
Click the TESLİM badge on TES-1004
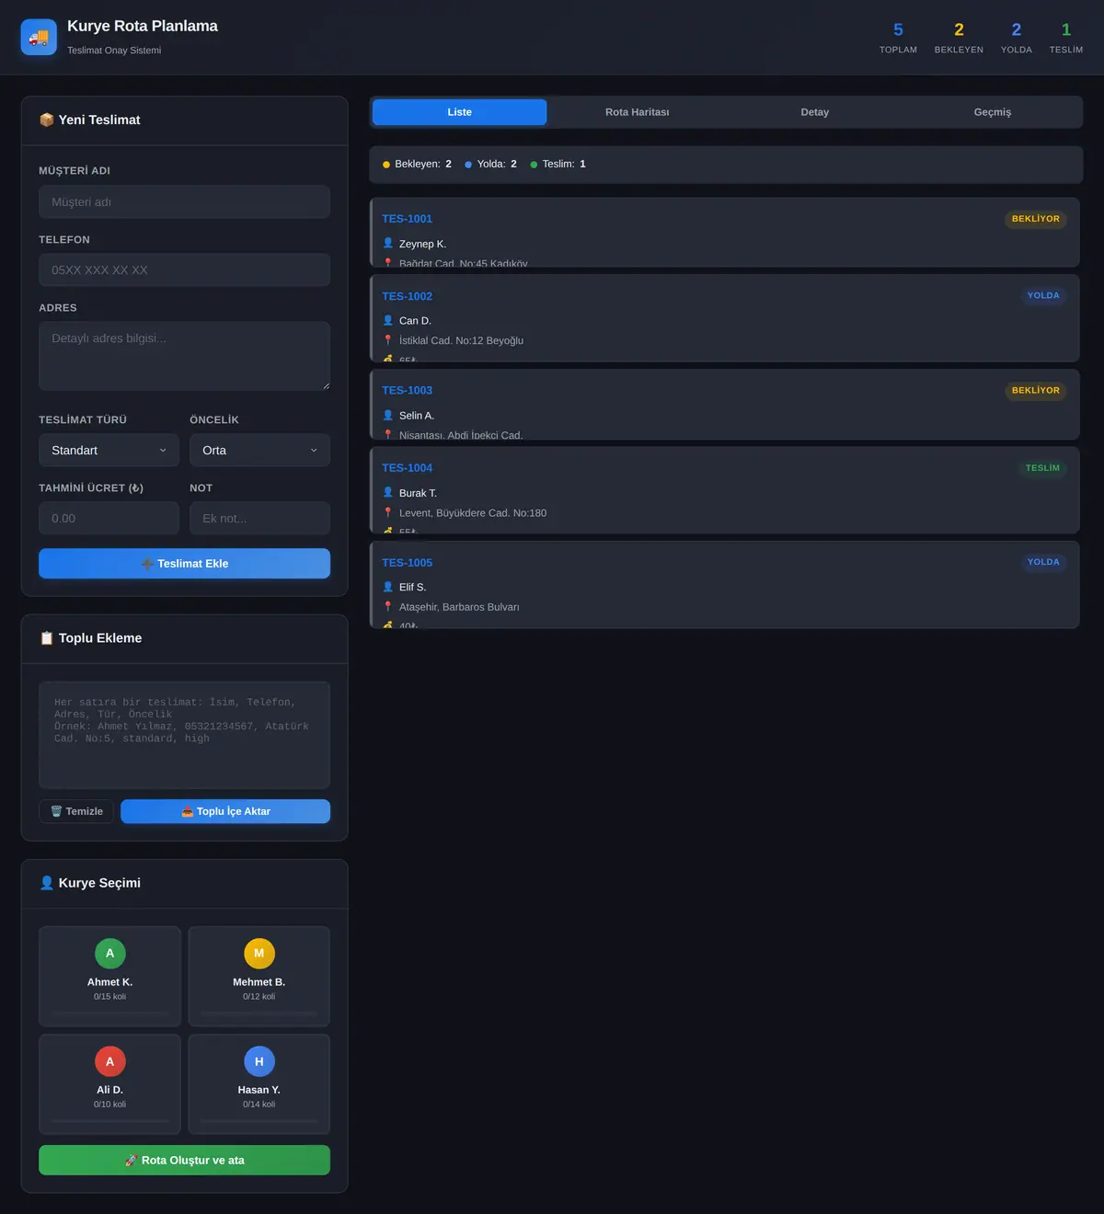coord(1042,468)
